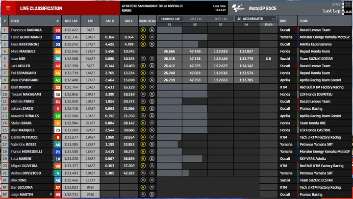Click Alex Marquez's rear tyre icon
This screenshot has height=199, width=353.
tap(152, 130)
